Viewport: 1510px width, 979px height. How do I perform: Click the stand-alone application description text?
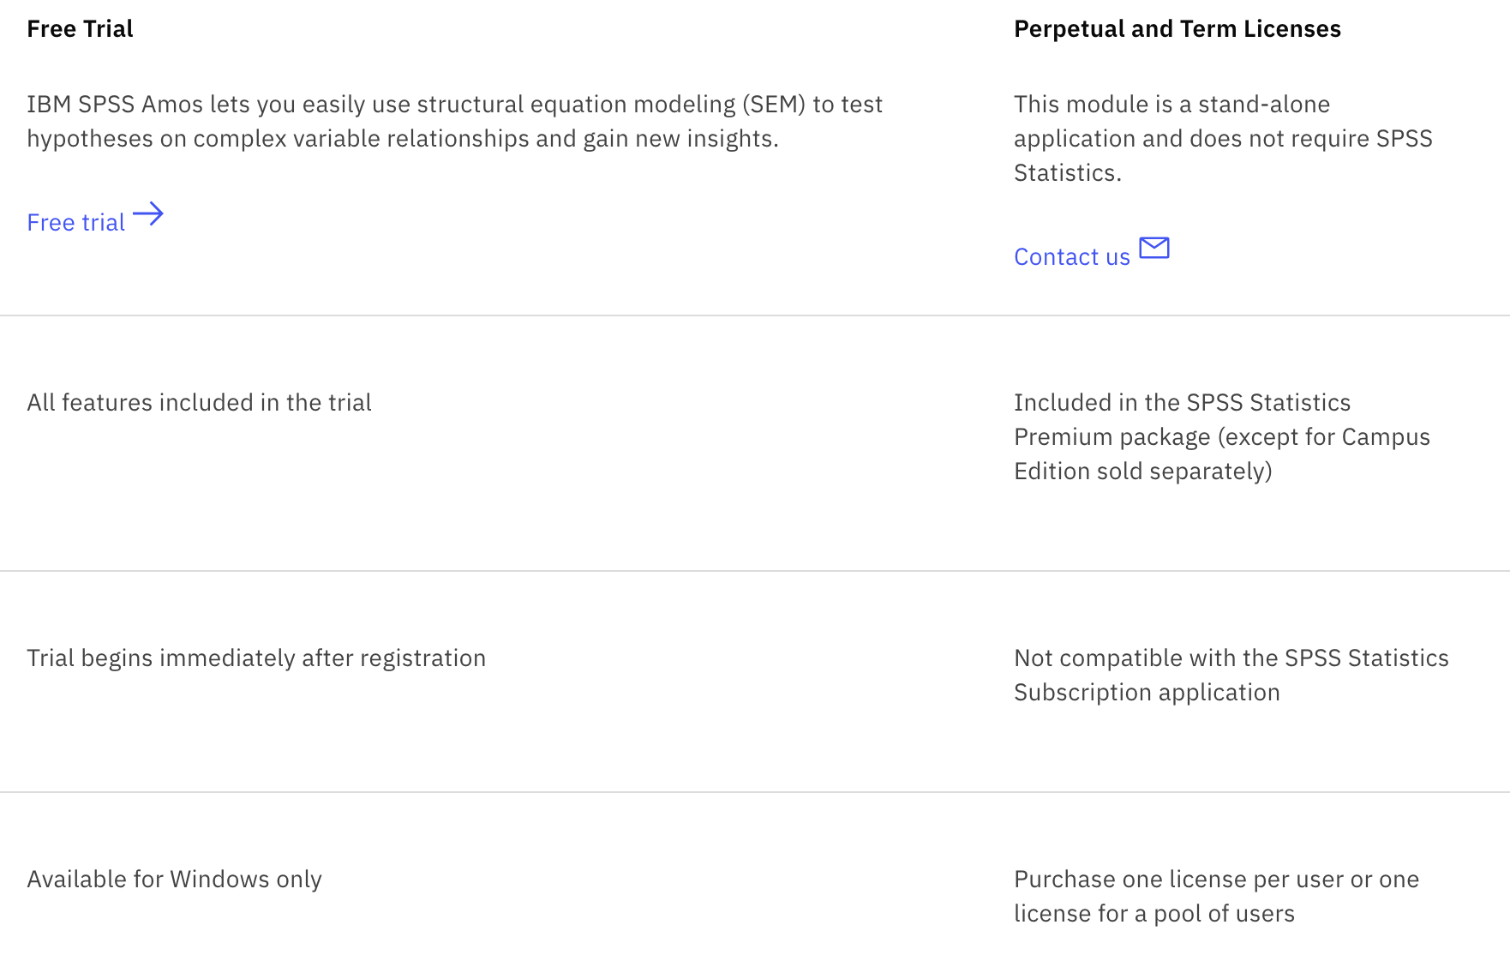pyautogui.click(x=1222, y=138)
